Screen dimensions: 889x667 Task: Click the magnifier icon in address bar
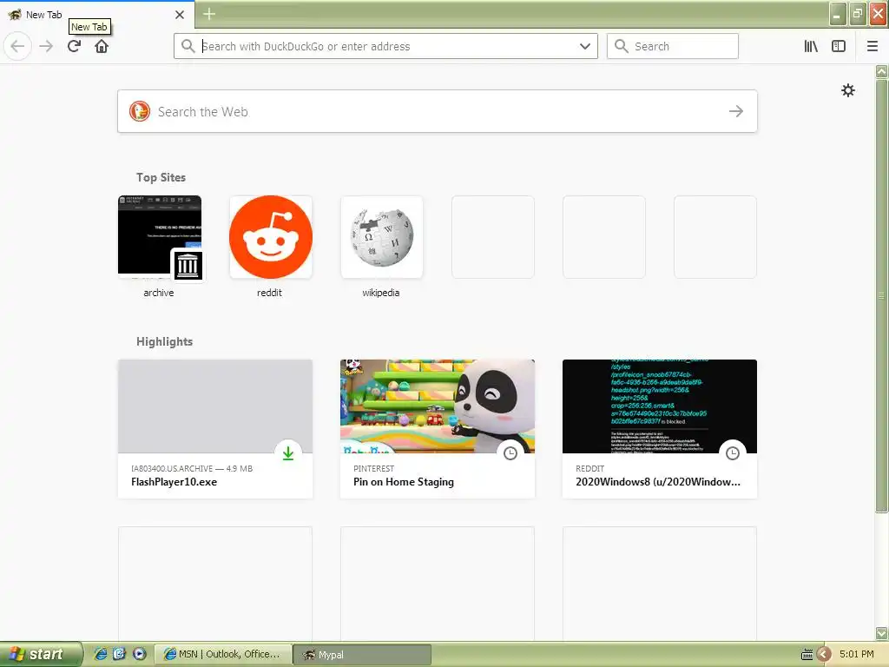[x=188, y=46]
